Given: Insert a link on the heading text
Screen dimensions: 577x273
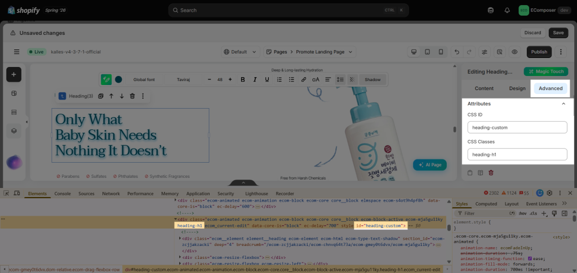Looking at the screenshot, I should coord(304,79).
